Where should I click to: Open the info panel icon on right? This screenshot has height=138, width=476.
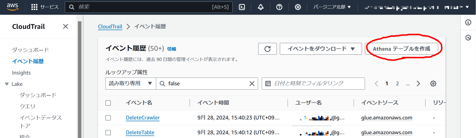point(468,22)
